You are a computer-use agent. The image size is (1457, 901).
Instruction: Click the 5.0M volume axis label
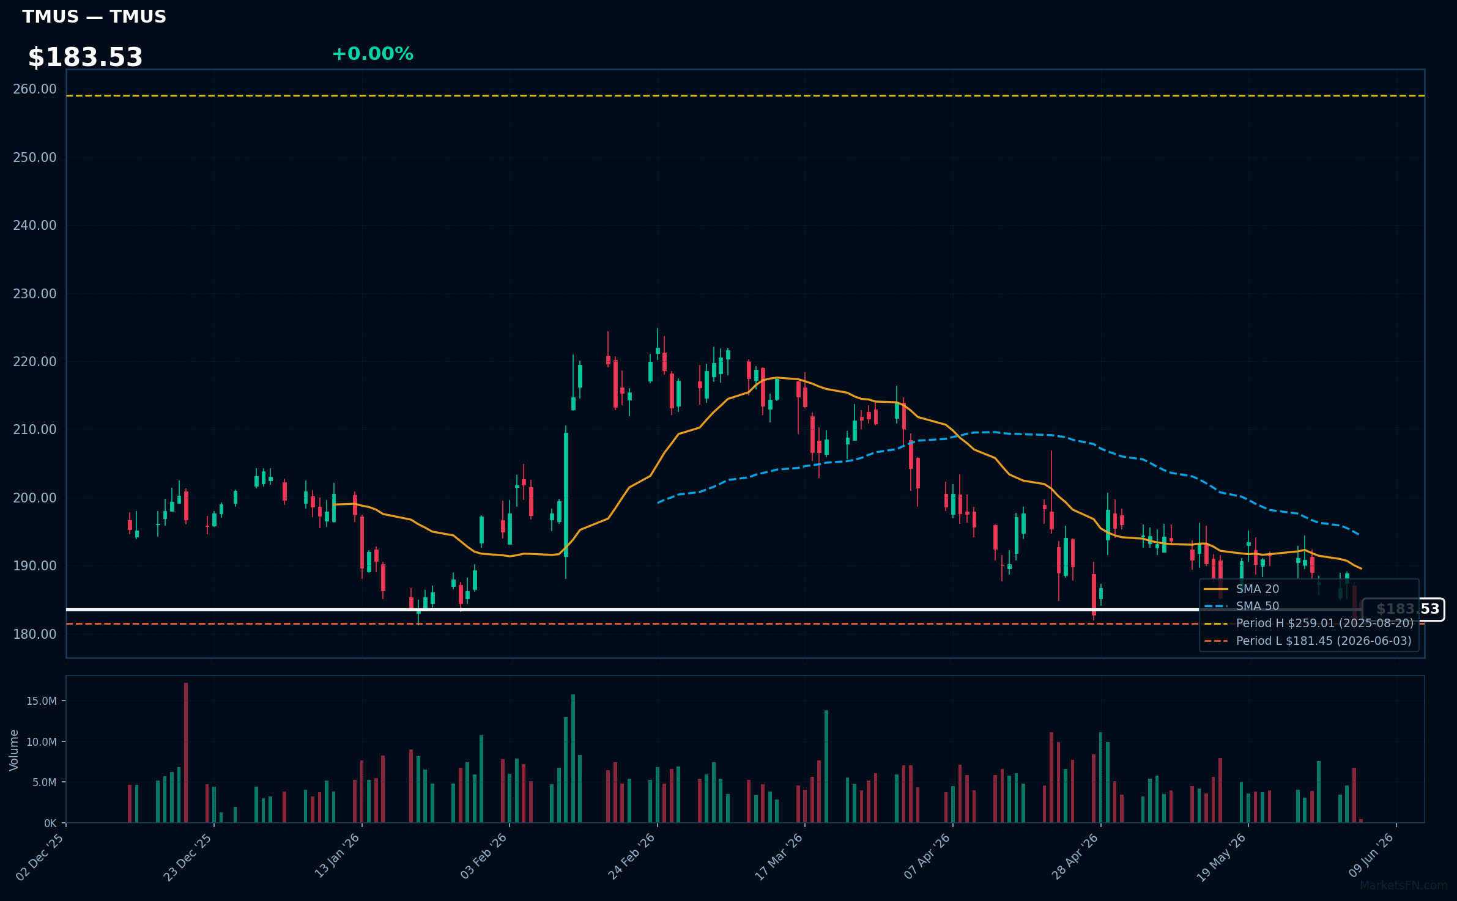coord(45,782)
